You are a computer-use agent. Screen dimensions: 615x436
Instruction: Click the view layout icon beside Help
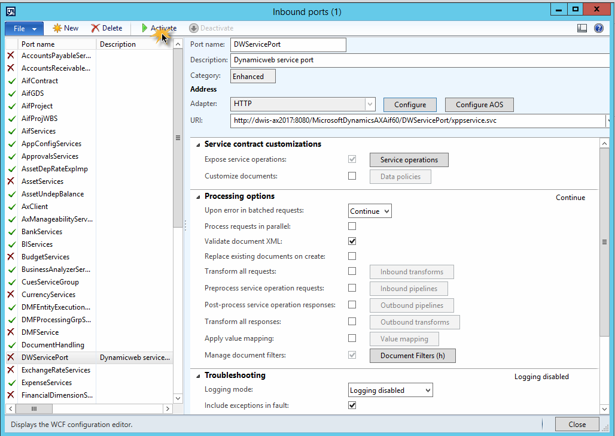pyautogui.click(x=582, y=28)
